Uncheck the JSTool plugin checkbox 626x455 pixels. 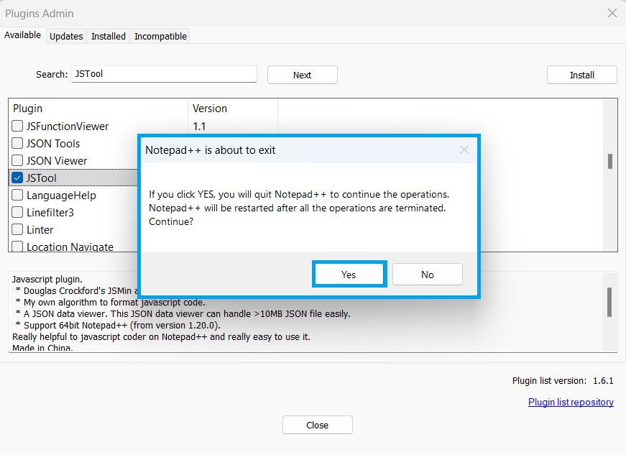tap(17, 178)
